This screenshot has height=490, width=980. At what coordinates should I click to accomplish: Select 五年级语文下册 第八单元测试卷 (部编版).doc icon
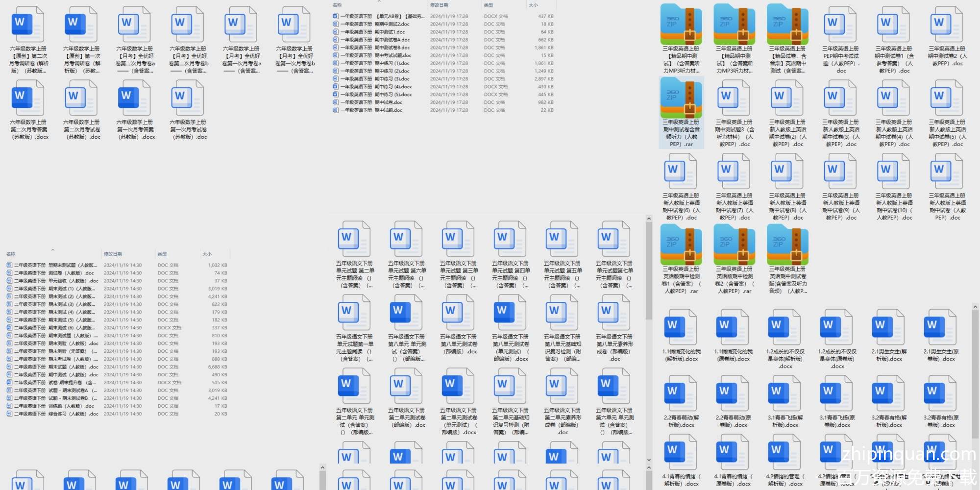[459, 313]
